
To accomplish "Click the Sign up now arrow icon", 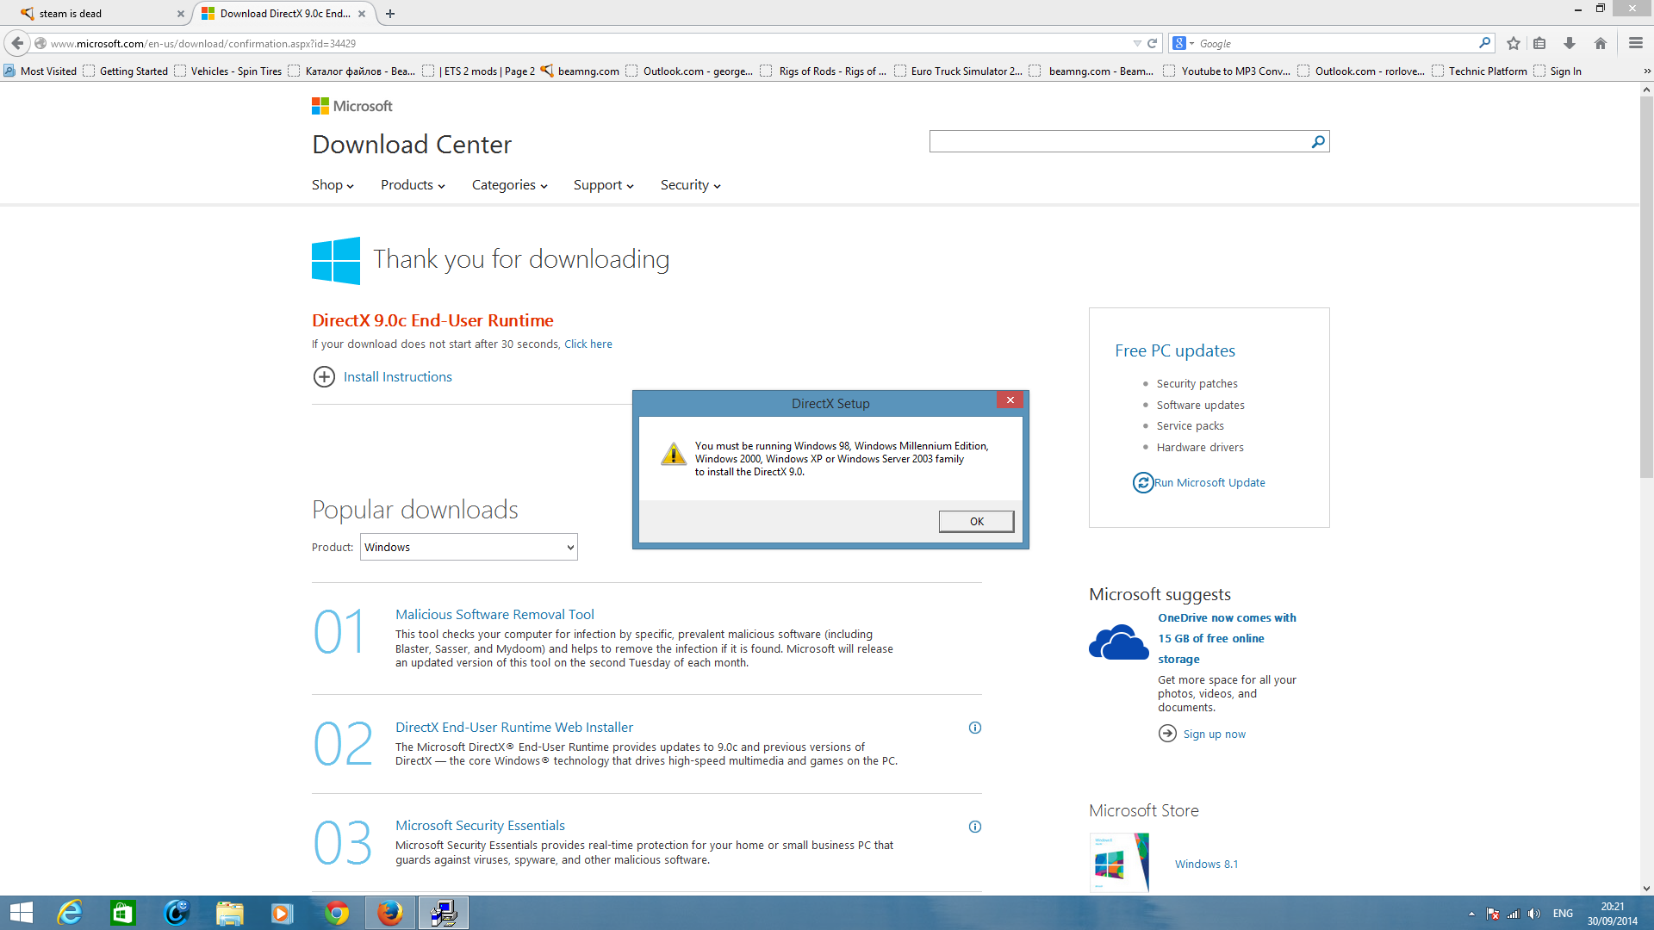I will coord(1167,733).
